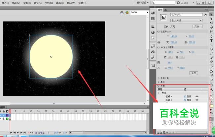Screen dimensions: 215x137
Task: Open the Color panel icon in dock
Action: (153, 13)
